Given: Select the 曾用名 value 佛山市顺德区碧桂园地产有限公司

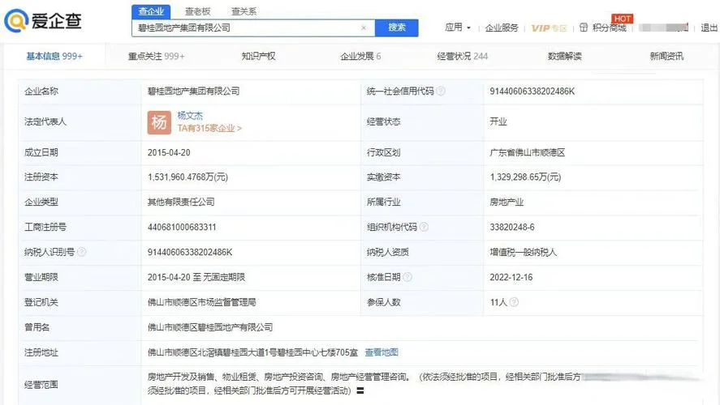Looking at the screenshot, I should 210,327.
